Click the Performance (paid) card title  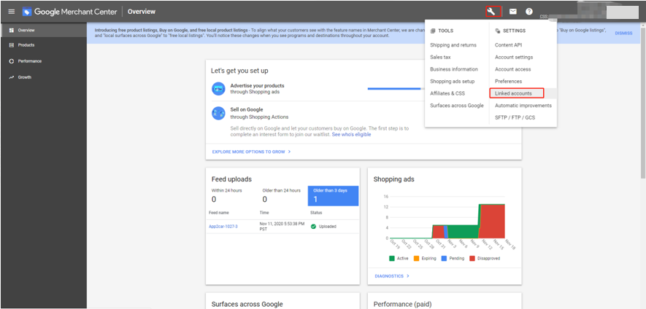(402, 304)
